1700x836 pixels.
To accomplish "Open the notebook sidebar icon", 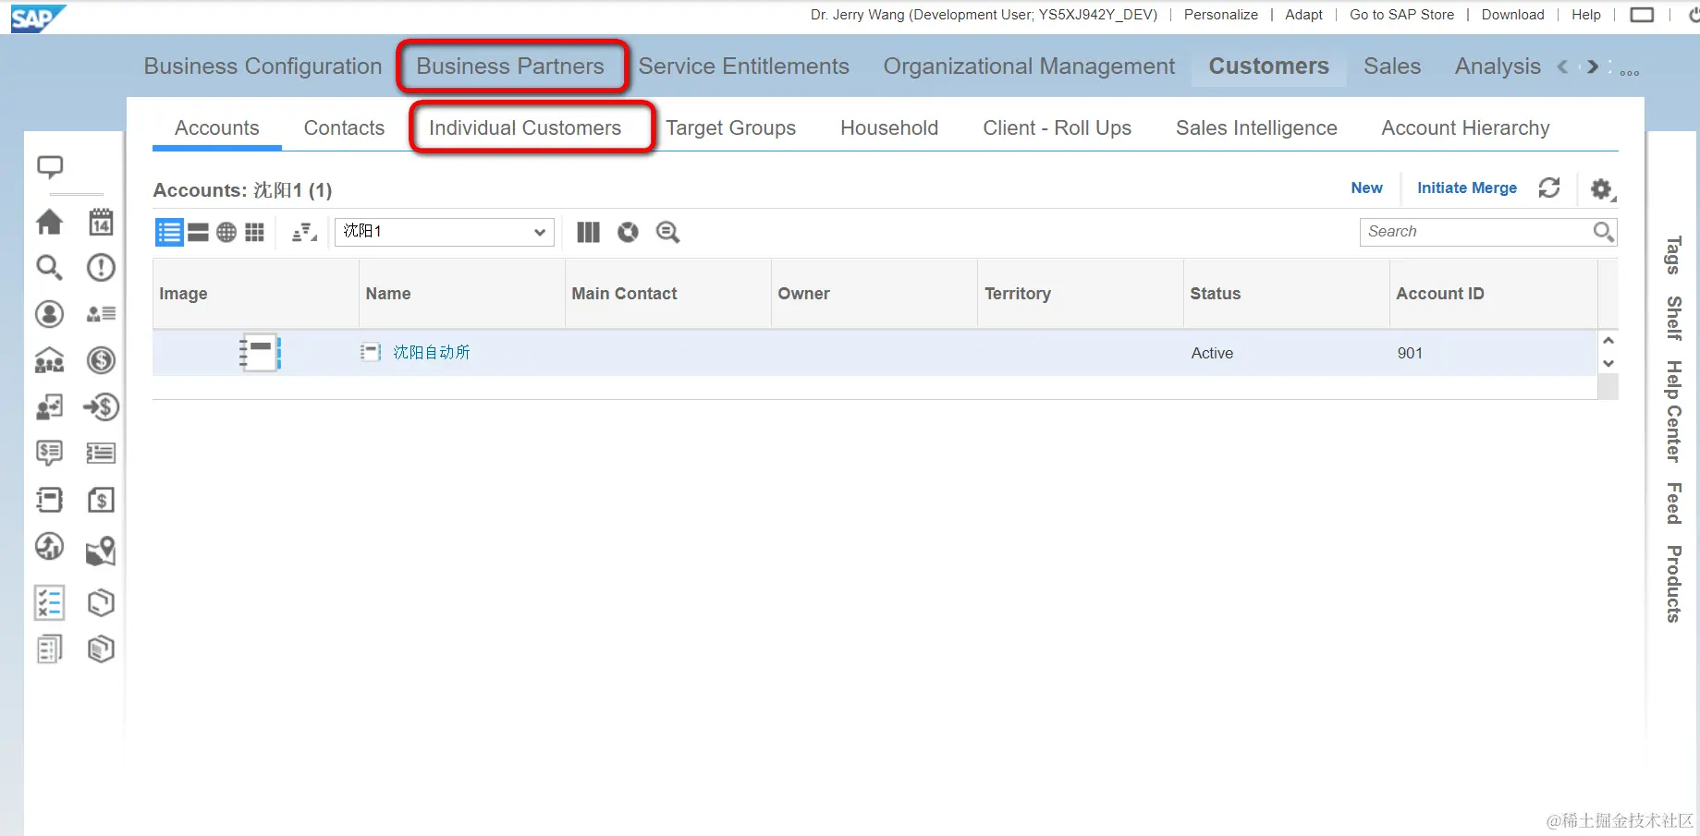I will coord(50,500).
